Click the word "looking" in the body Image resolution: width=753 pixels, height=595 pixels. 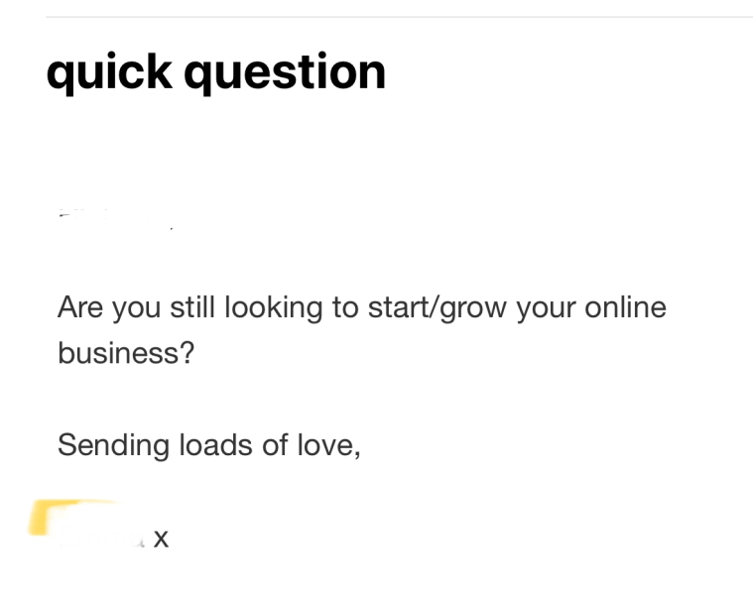pos(274,308)
